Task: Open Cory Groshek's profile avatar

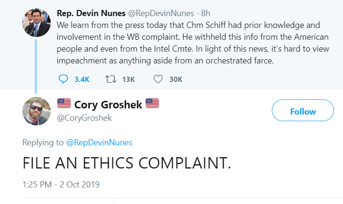Action: [37, 110]
